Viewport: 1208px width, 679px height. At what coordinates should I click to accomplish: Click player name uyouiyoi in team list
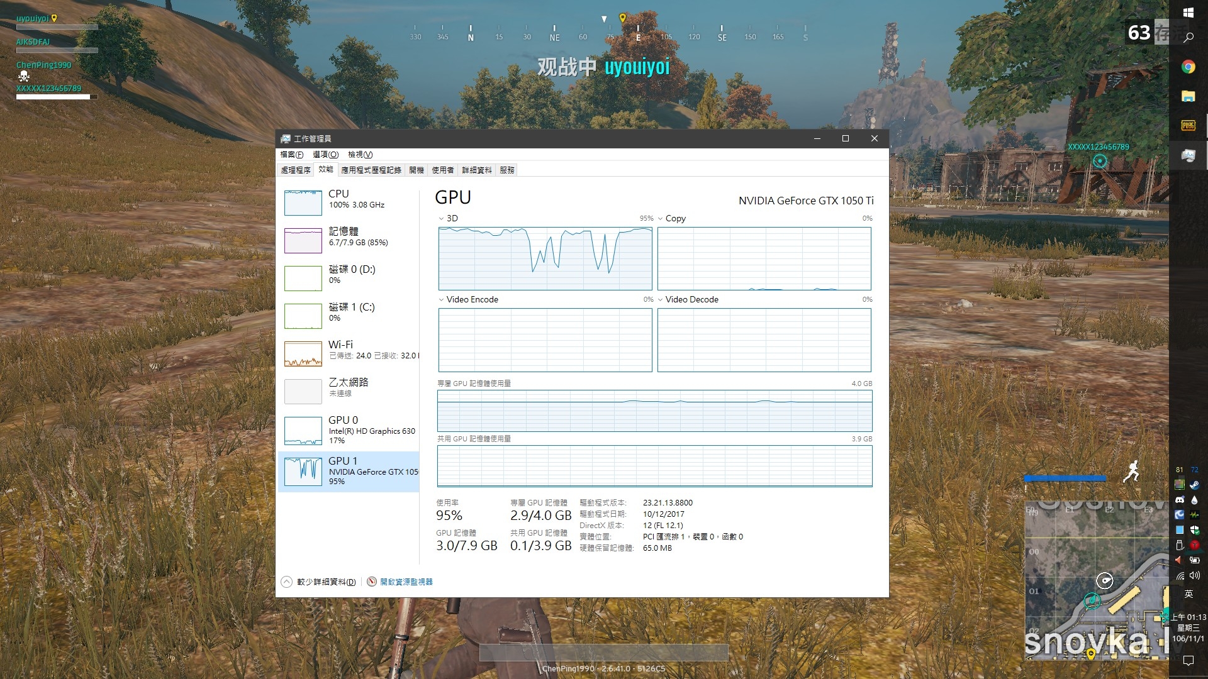click(x=33, y=18)
